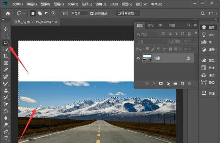The image size is (220, 143).
Task: Choose New selection mode
Action: pyautogui.click(x=33, y=14)
